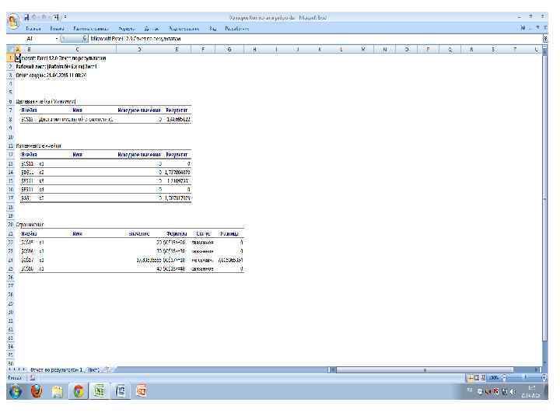This screenshot has width=560, height=420.
Task: Select row 8 header
Action: pyautogui.click(x=10, y=119)
